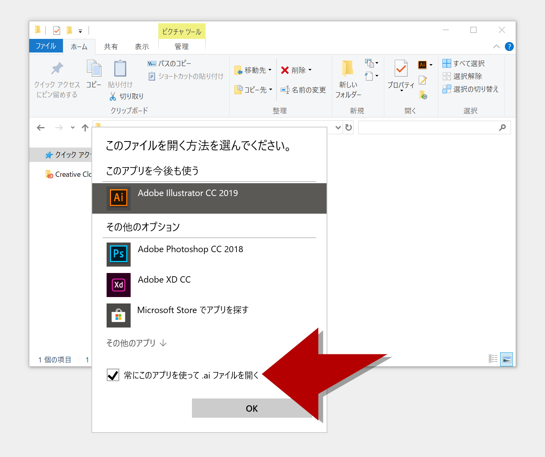Click new folder icon in quick access toolbar

(x=69, y=30)
